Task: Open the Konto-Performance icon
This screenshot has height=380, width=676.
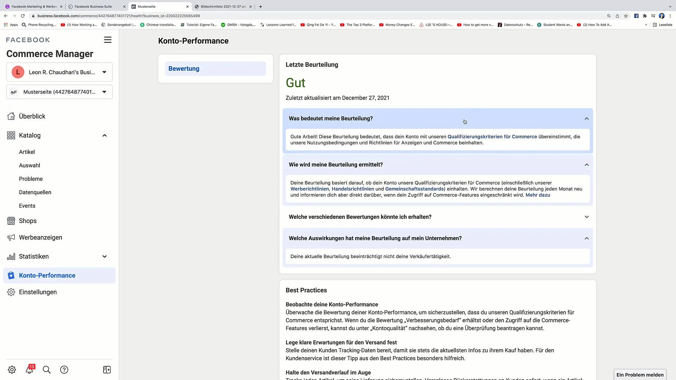Action: [11, 275]
